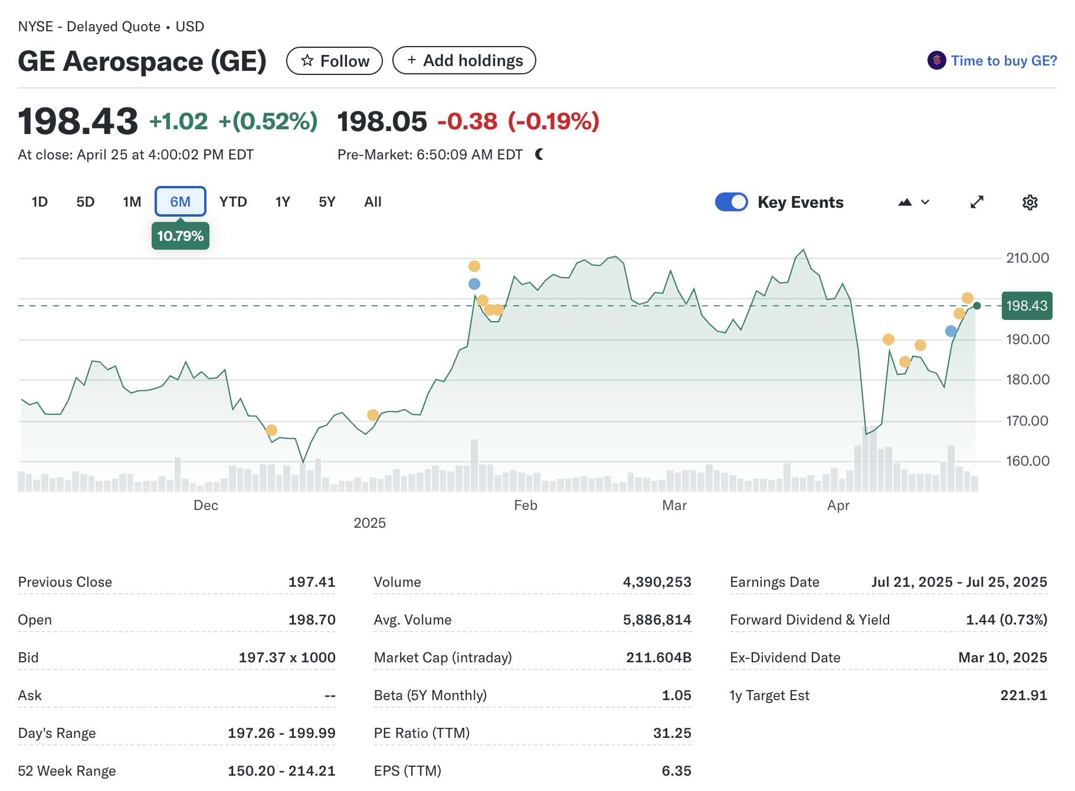Click Earnings Date Jul 21, 2025 - Jul 25, 2025

[959, 582]
